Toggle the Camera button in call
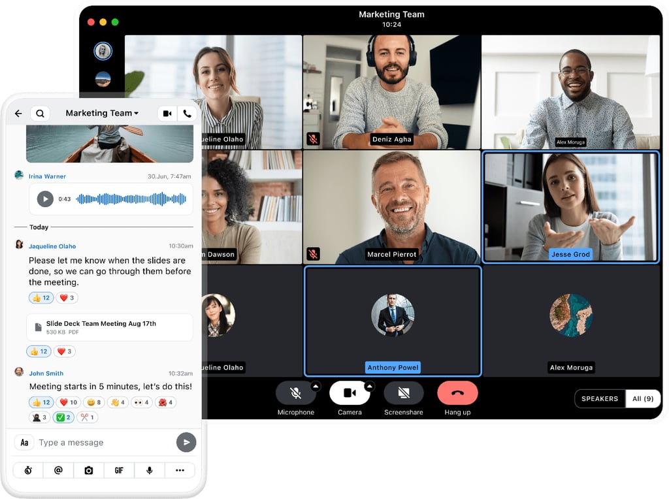 click(350, 393)
